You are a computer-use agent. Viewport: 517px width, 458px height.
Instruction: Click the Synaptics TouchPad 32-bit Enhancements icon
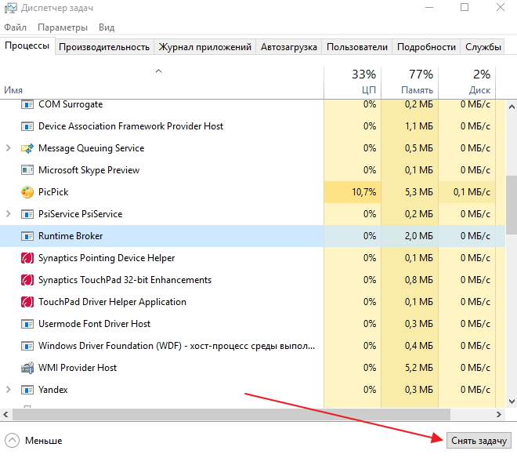[x=27, y=280]
